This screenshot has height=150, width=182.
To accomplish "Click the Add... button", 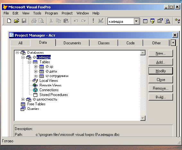I will coord(160,62).
